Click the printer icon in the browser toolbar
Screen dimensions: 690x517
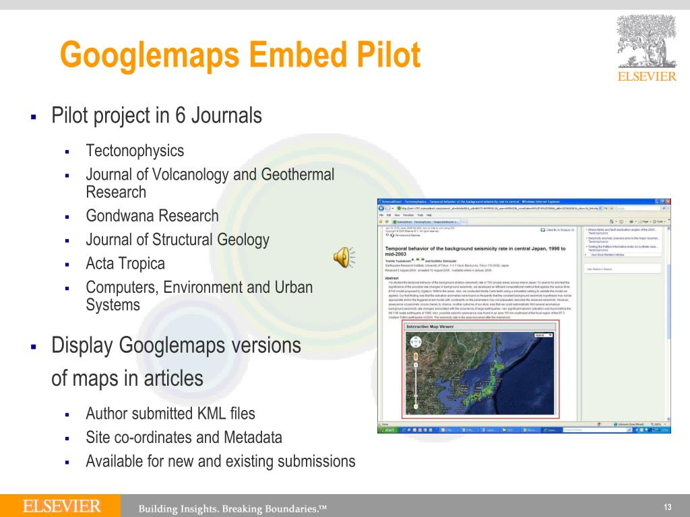[631, 221]
